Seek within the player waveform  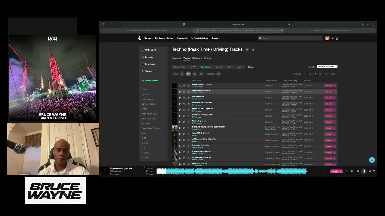point(232,171)
